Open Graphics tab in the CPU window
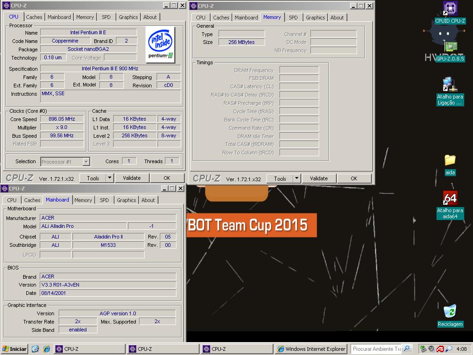The width and height of the screenshot is (473, 355). pyautogui.click(x=128, y=17)
